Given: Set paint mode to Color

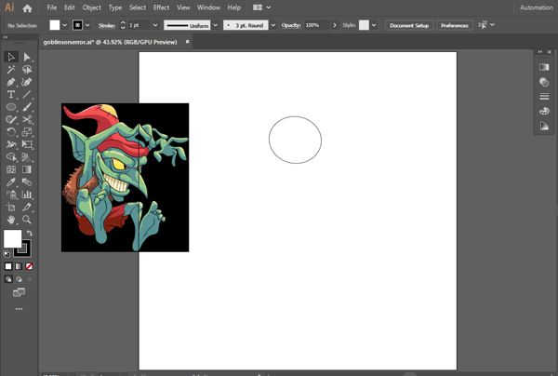Looking at the screenshot, I should point(8,266).
